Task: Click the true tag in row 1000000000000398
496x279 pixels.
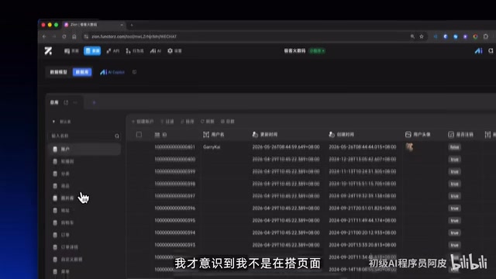Action: point(455,184)
